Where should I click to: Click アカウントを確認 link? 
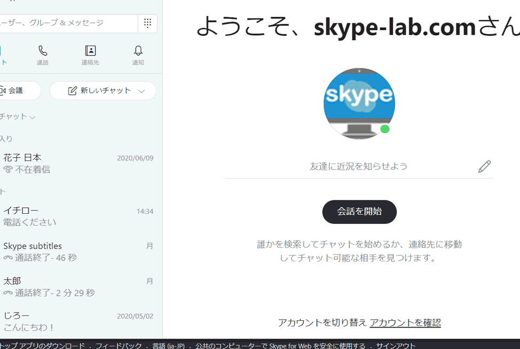point(405,322)
